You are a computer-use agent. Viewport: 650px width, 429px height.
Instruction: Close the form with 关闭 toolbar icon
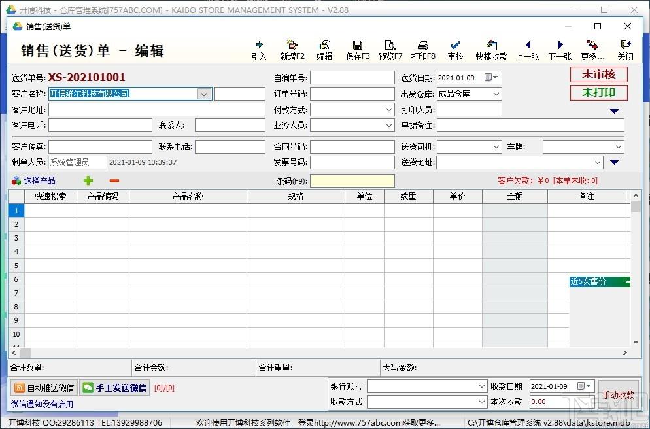pos(625,50)
